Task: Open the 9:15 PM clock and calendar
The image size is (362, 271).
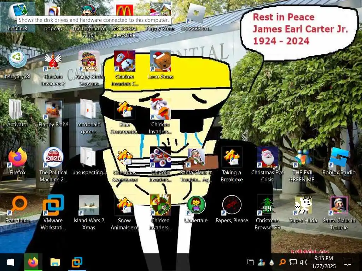Action: coord(324,262)
